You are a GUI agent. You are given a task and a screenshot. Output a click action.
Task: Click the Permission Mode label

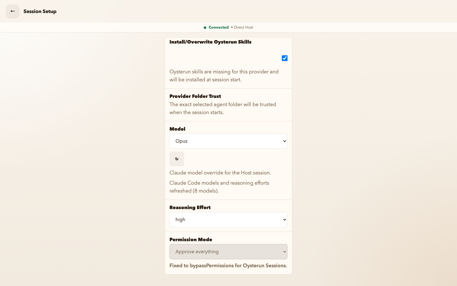point(191,240)
